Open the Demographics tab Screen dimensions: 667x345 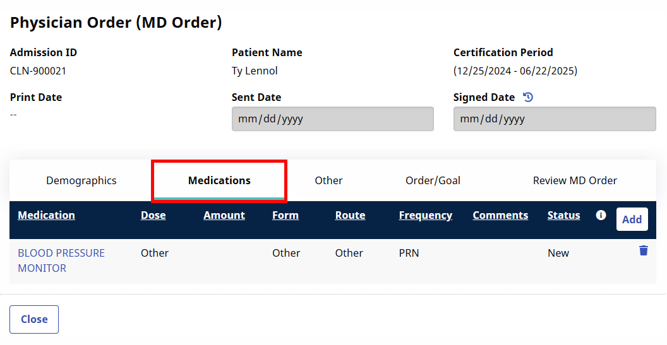coord(81,180)
